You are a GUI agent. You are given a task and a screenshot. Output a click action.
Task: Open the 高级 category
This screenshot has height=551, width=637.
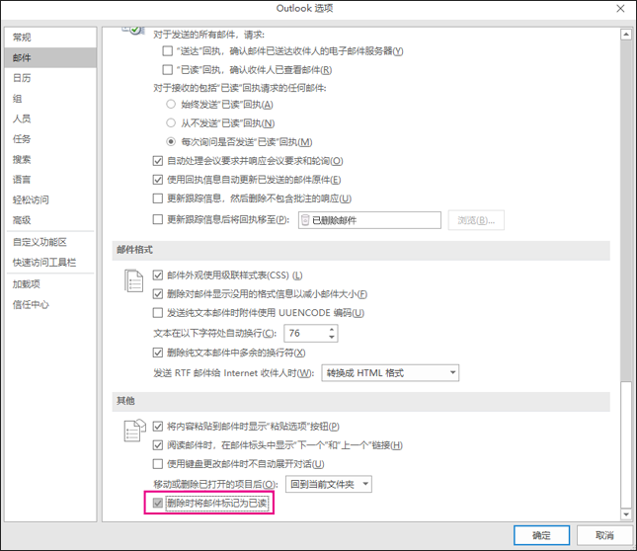[50, 220]
